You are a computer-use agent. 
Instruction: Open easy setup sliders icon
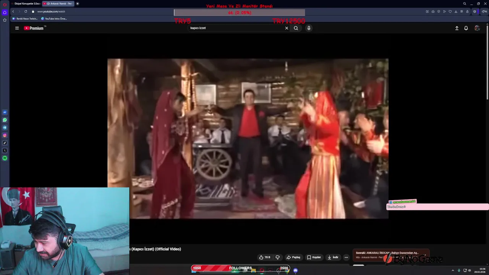[x=461, y=11]
